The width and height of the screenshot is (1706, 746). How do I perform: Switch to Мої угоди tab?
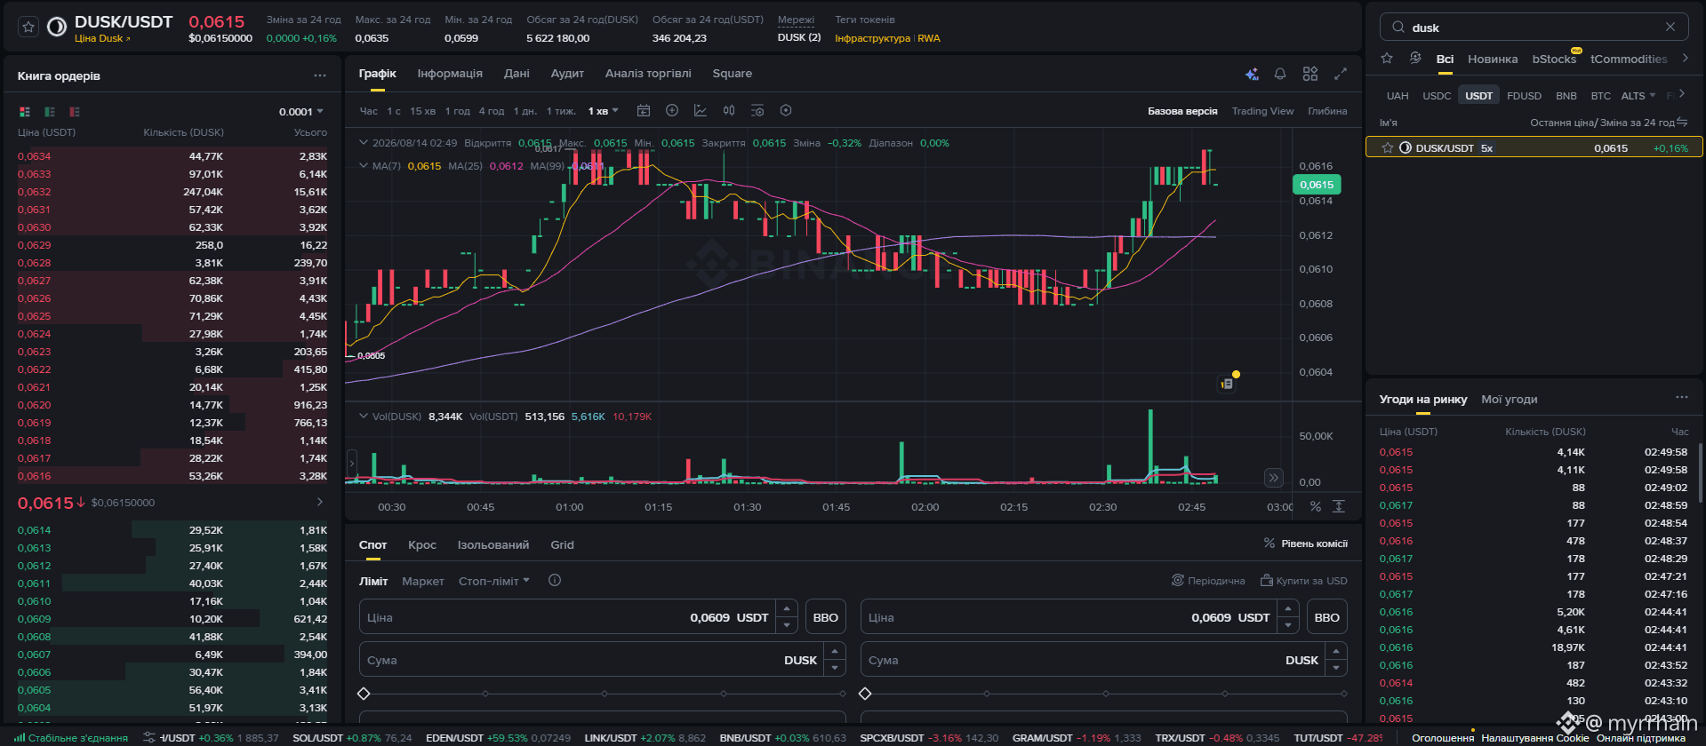click(x=1510, y=399)
